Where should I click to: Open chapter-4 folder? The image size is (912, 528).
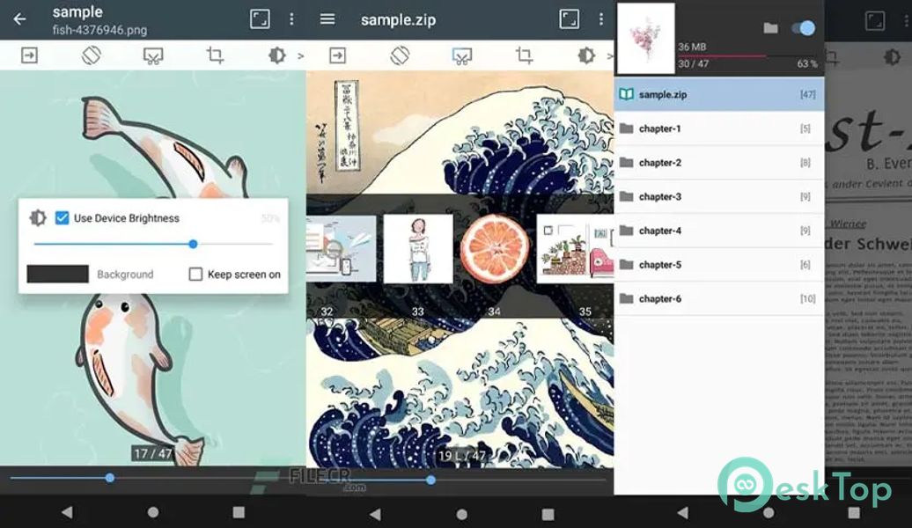click(x=719, y=231)
